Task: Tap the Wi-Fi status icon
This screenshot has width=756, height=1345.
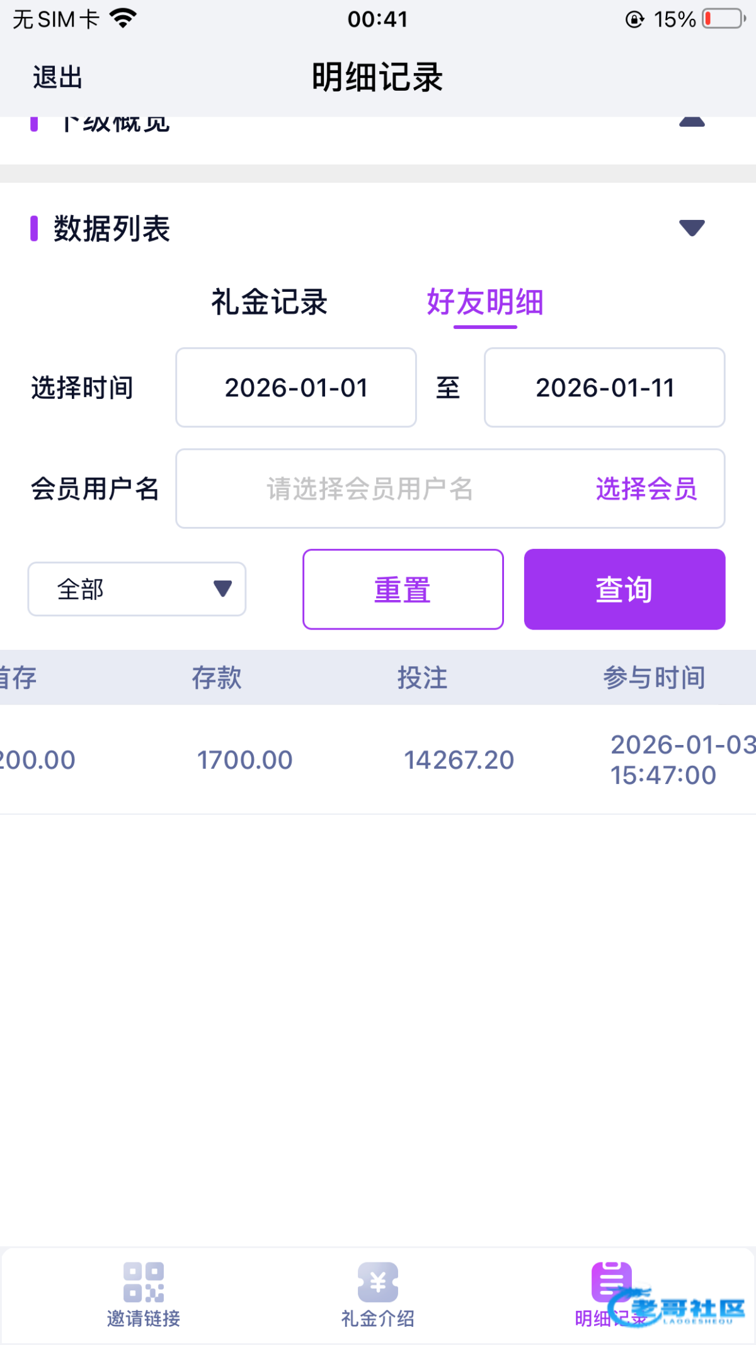Action: (x=123, y=19)
